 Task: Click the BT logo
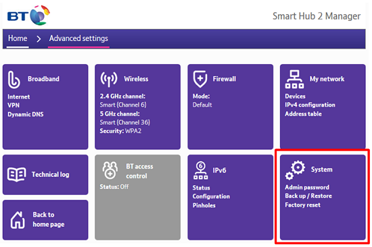click(x=28, y=16)
